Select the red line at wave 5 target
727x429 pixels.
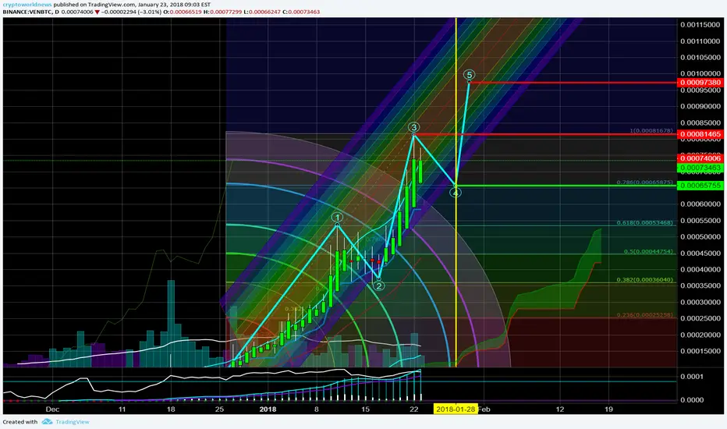coord(573,83)
